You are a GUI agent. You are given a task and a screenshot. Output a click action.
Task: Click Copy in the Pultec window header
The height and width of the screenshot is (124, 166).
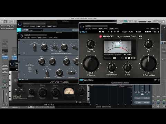pyautogui.click(x=40, y=38)
